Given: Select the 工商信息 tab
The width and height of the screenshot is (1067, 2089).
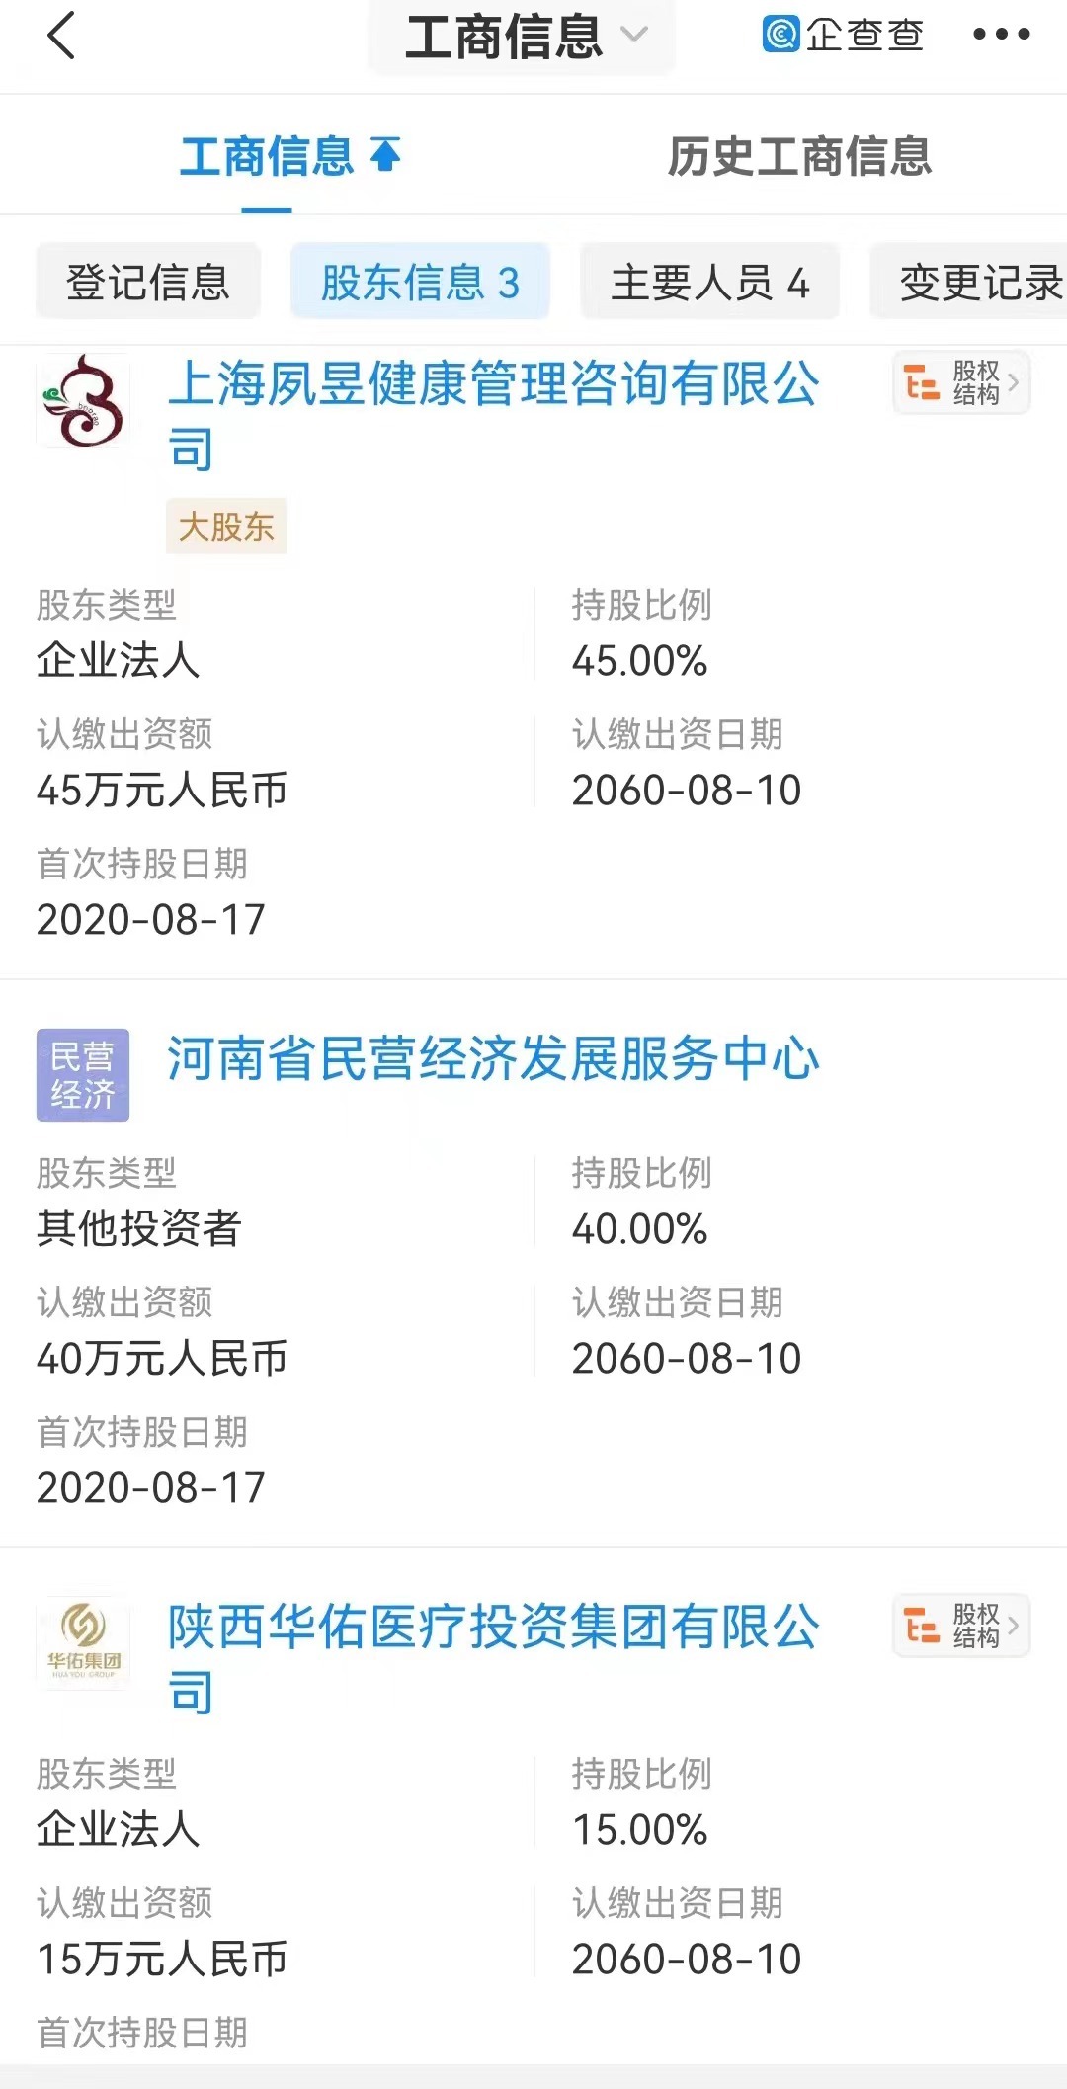Looking at the screenshot, I should click(267, 156).
